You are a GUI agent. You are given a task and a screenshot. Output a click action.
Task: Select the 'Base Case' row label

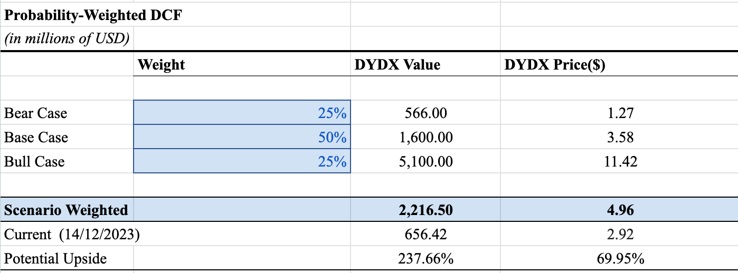click(36, 137)
